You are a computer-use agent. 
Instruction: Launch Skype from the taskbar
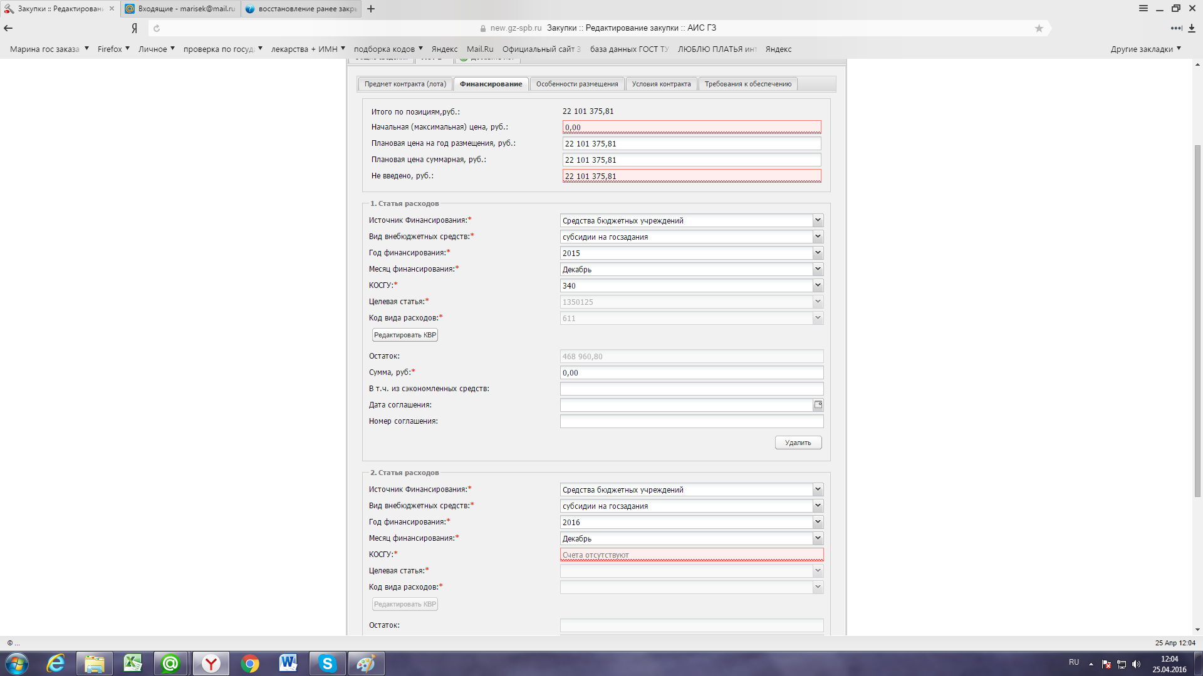[x=327, y=663]
